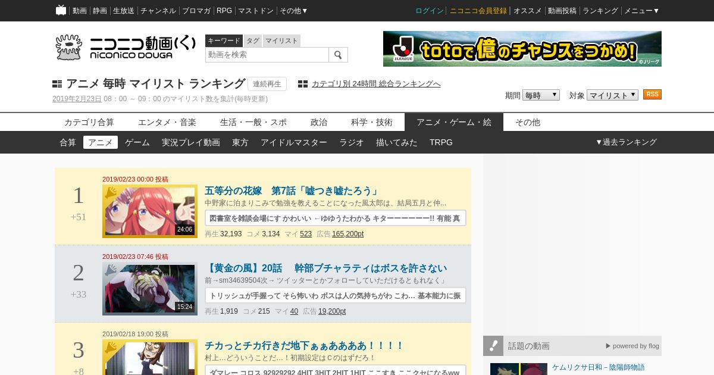Select the キーワード search mode tab
The height and width of the screenshot is (375, 714).
point(224,40)
